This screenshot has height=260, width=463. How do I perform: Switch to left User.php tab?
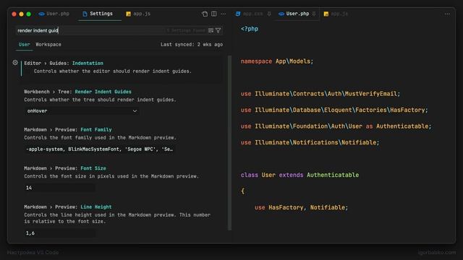54,14
